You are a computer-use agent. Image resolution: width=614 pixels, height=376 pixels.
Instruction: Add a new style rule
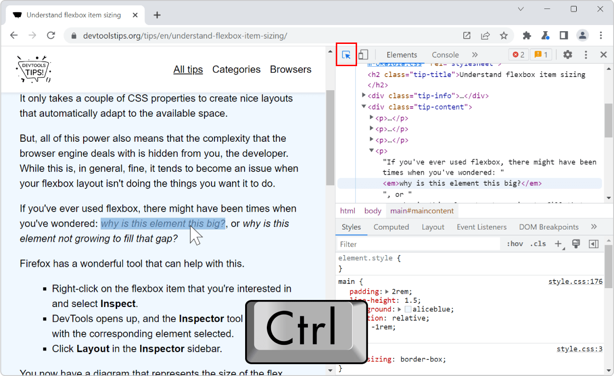558,244
